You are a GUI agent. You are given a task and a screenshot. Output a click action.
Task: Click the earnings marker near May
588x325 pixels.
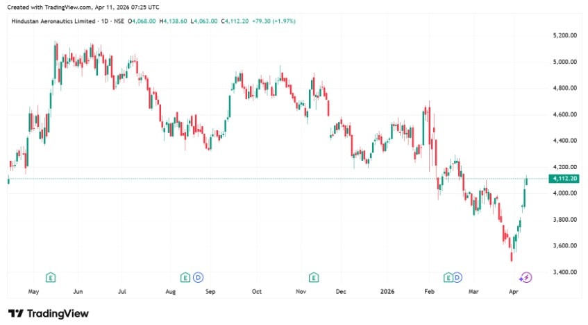51,277
